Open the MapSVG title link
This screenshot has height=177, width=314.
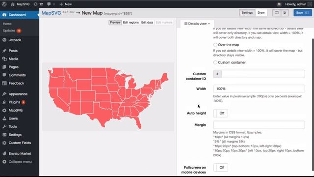click(51, 13)
